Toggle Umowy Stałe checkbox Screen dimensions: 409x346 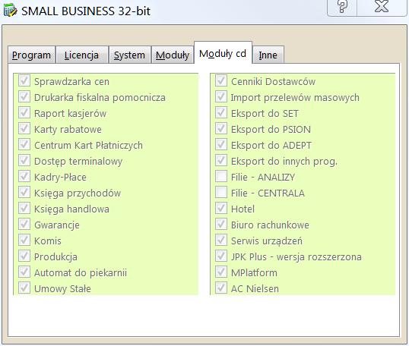point(24,288)
